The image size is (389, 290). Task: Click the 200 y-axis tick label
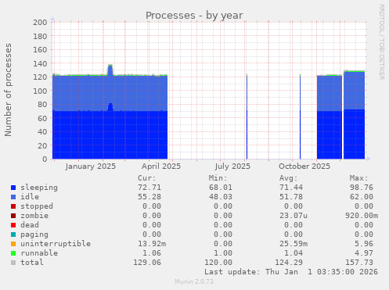40,23
